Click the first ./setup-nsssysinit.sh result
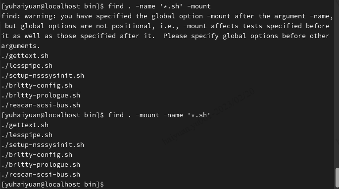The height and width of the screenshot is (189, 339). pyautogui.click(x=43, y=76)
